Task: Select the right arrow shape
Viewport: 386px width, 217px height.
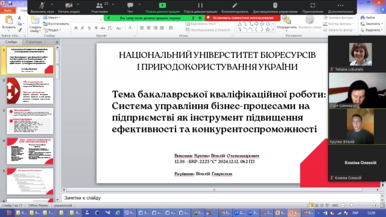Action: point(256,24)
